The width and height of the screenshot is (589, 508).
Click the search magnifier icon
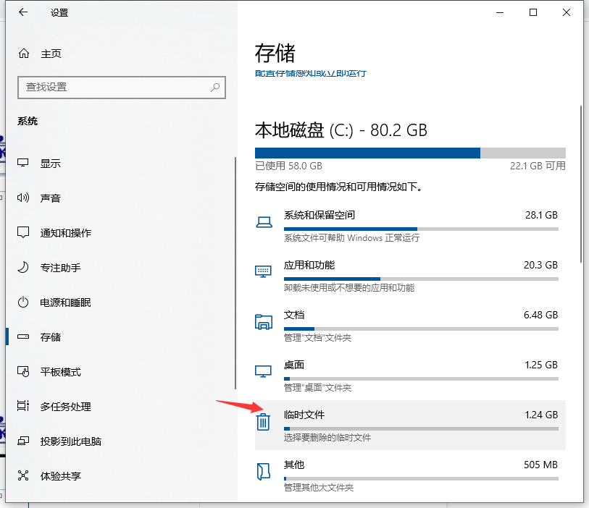click(x=215, y=87)
